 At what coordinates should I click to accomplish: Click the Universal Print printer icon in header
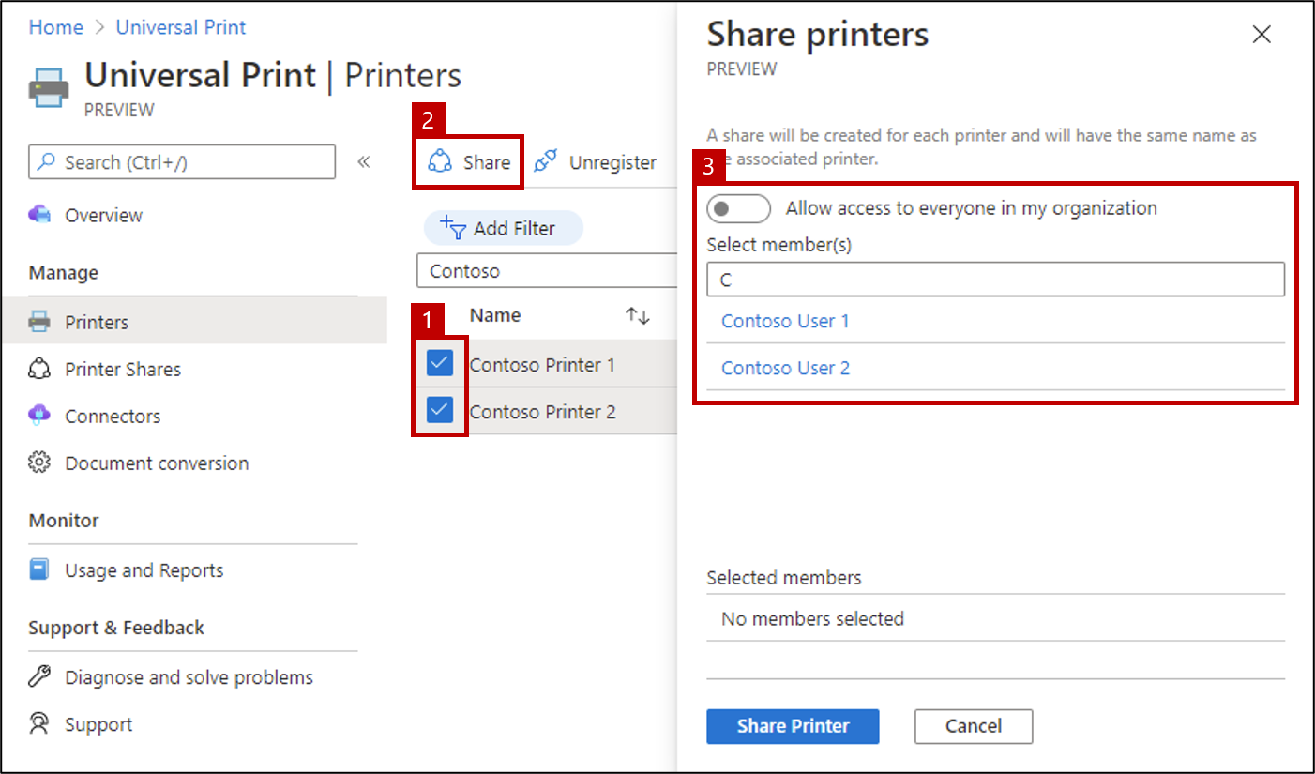(x=48, y=88)
